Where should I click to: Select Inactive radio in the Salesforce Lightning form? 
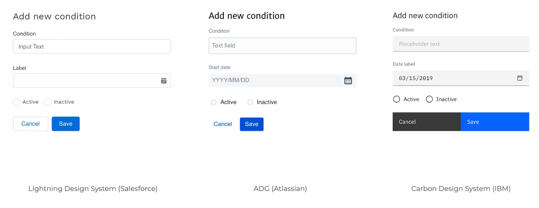click(x=48, y=102)
